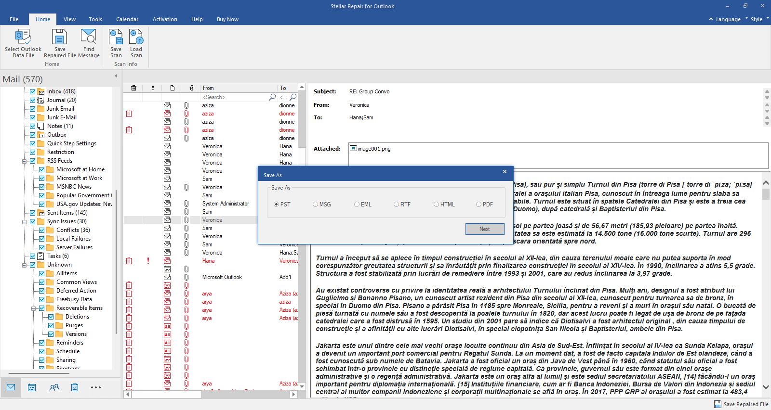Uncheck Sent Items folder checkbox
This screenshot has width=771, height=410.
(33, 213)
